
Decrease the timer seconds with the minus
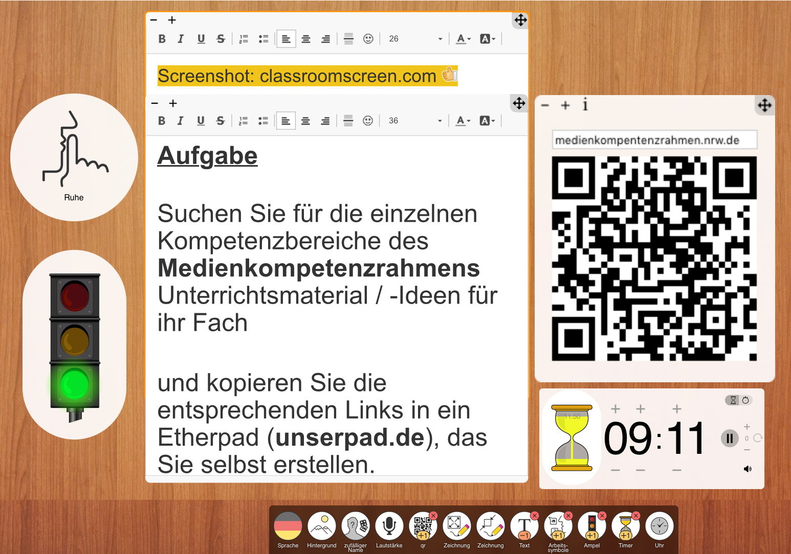tap(677, 470)
